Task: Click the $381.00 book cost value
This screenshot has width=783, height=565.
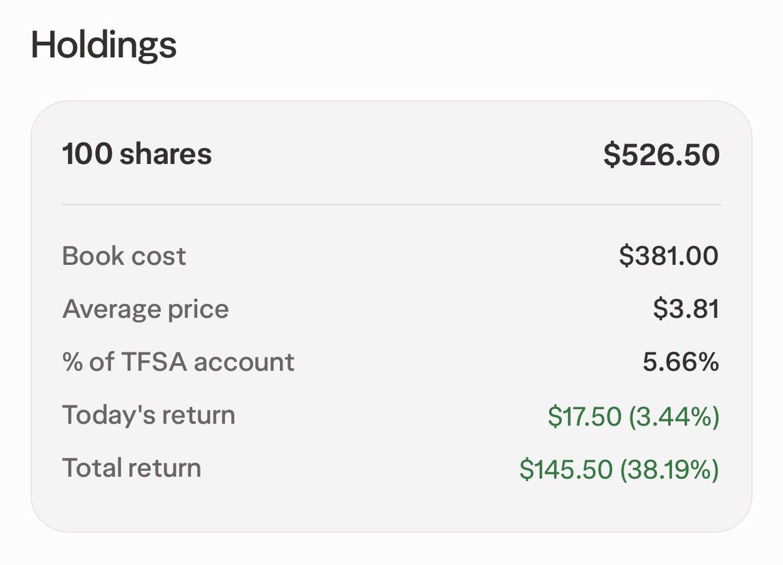Action: pos(669,256)
